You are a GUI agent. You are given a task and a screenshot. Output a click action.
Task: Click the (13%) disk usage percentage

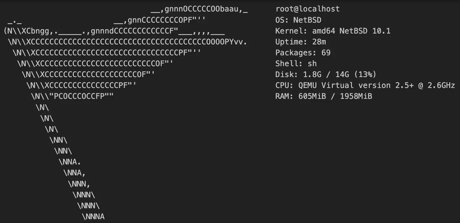coord(365,74)
